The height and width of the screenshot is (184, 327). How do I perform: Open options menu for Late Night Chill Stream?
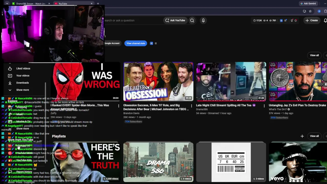coord(264,106)
